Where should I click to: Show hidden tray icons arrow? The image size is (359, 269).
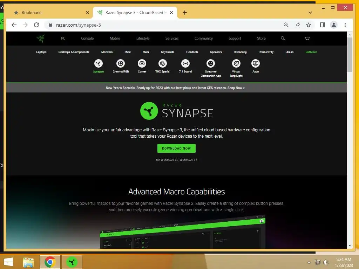pos(309,262)
